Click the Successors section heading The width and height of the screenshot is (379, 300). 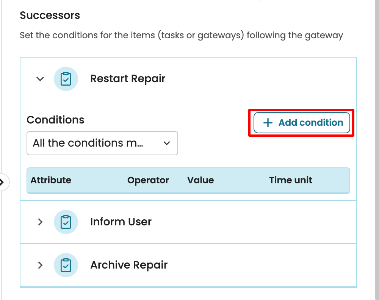click(x=50, y=16)
